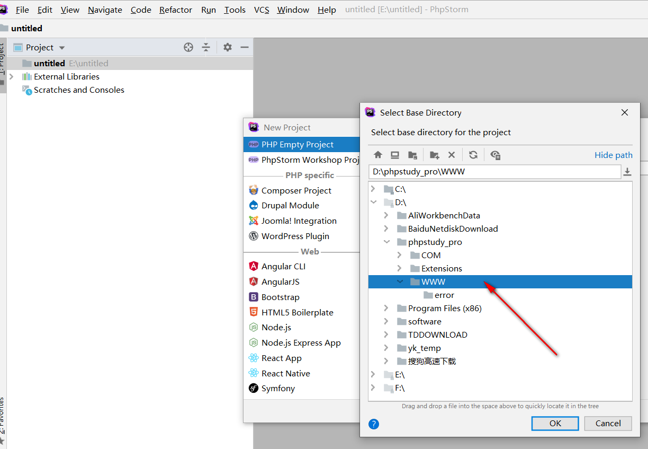
Task: Open the Refactor menu
Action: click(x=176, y=10)
